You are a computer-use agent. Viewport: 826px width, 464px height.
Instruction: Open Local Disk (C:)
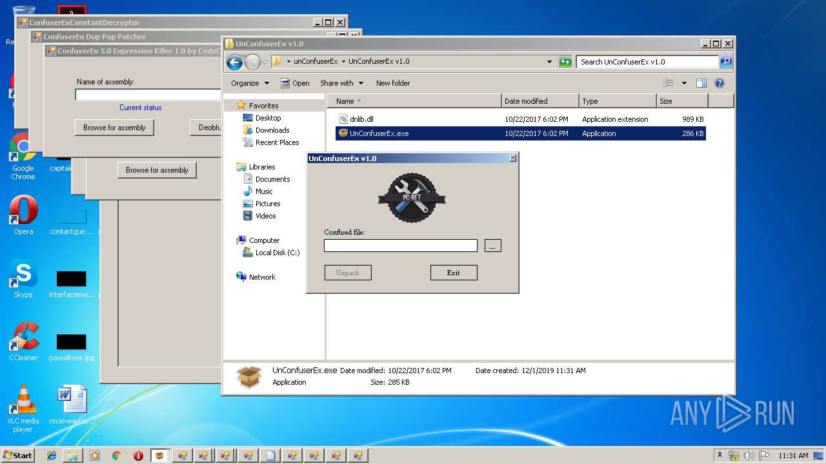277,253
